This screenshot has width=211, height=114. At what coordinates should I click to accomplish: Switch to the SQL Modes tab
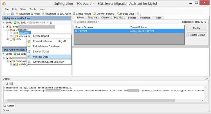click(x=119, y=18)
